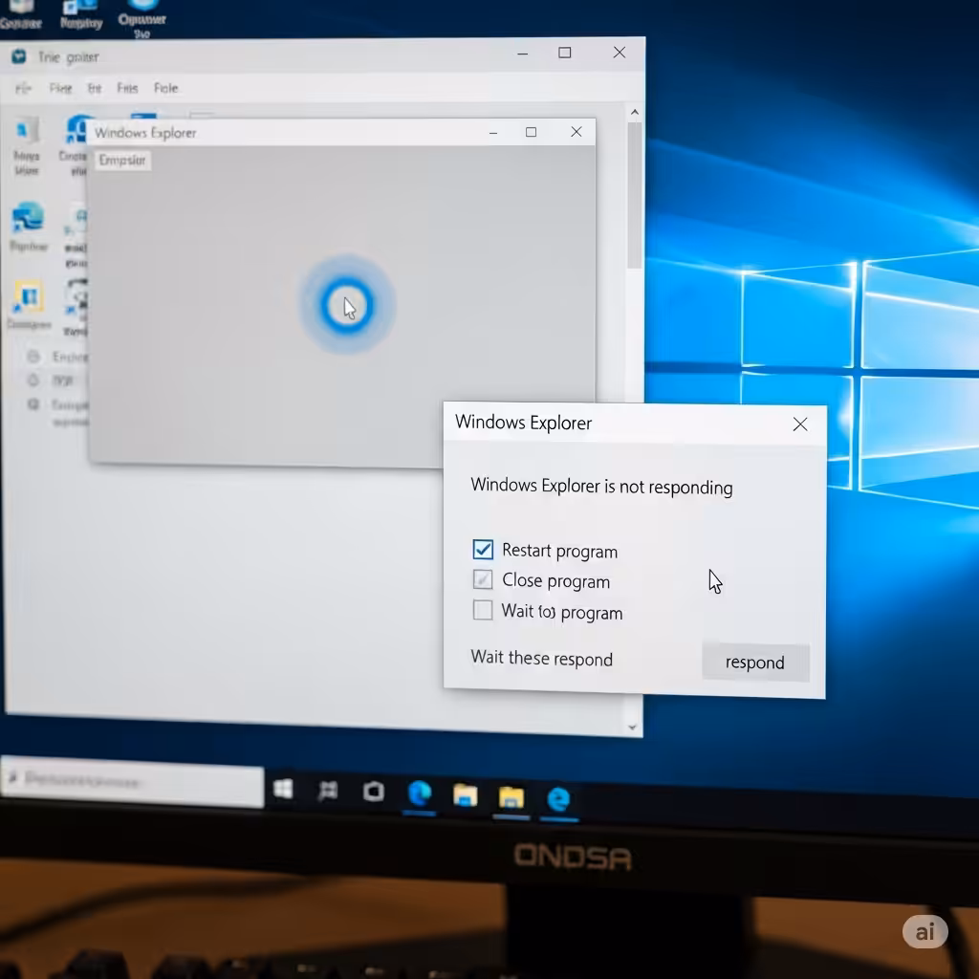Viewport: 979px width, 979px height.
Task: Click the Windows Start button
Action: (x=283, y=789)
